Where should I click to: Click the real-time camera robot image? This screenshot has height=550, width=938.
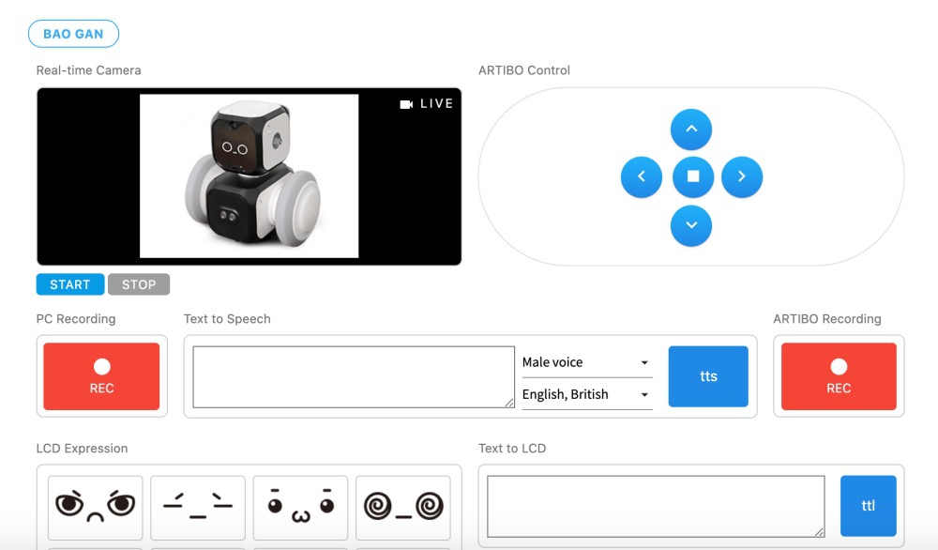[249, 176]
